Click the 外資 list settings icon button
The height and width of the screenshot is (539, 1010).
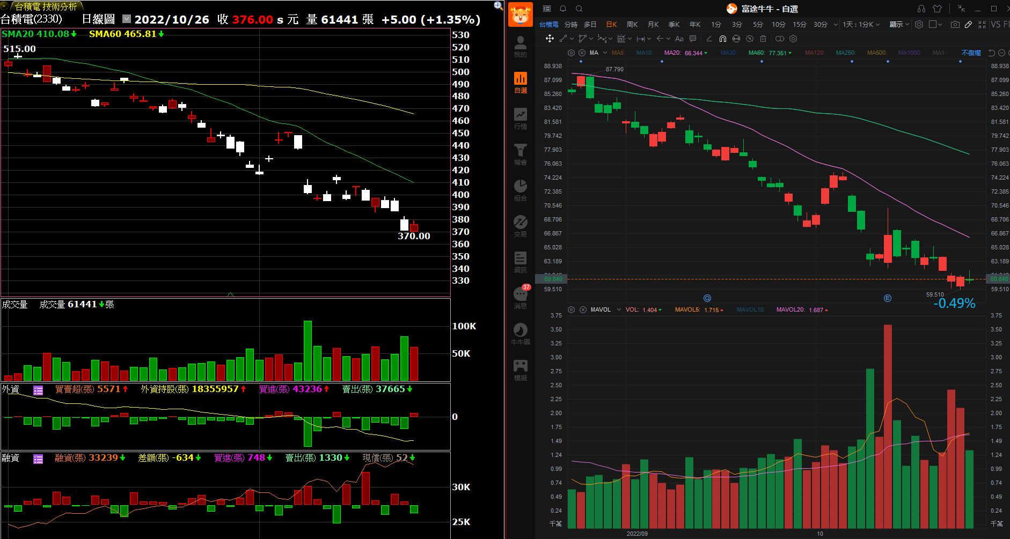tap(38, 390)
